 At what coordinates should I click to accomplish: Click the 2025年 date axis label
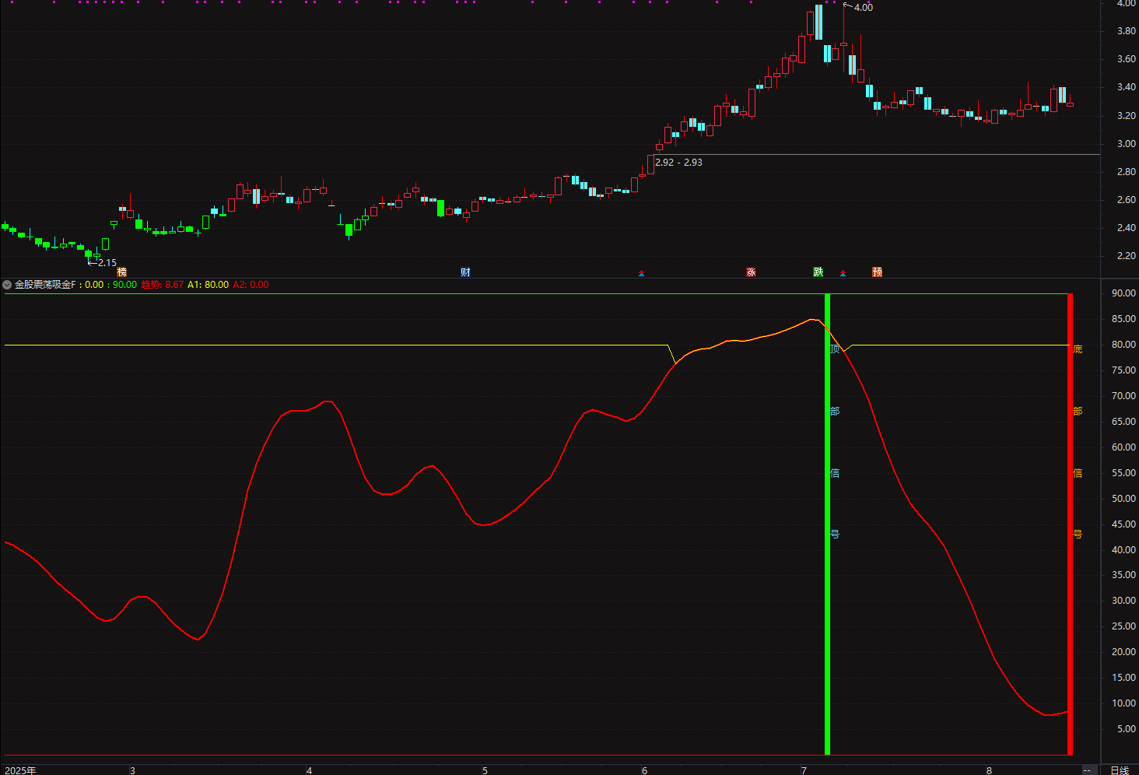(20, 770)
